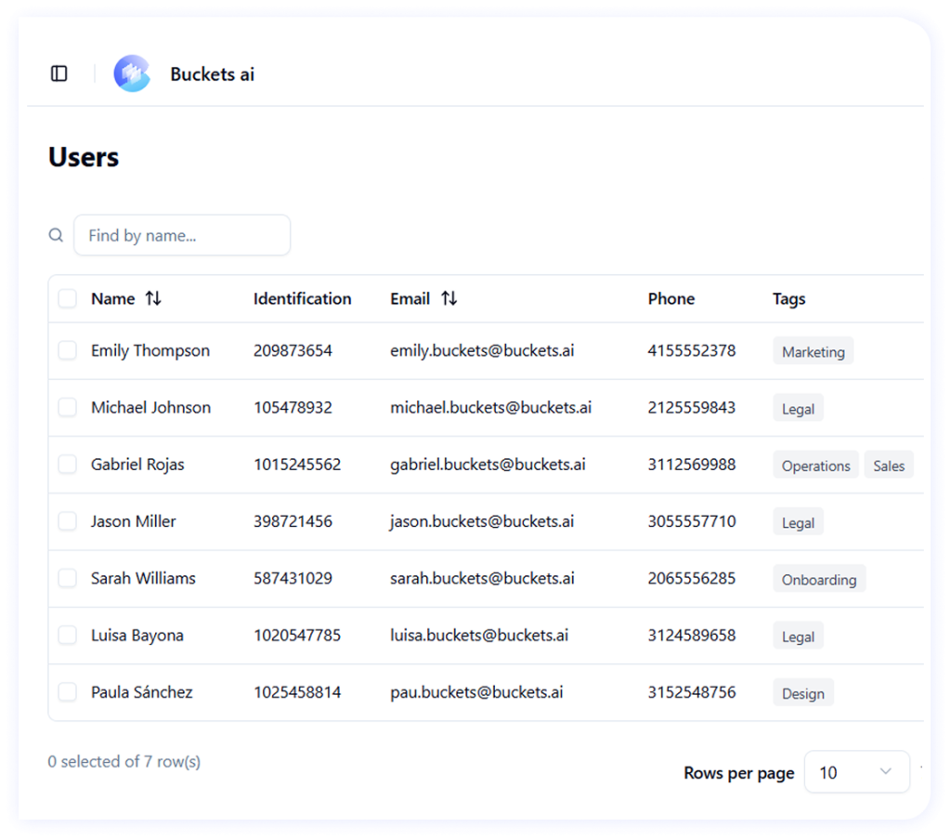This screenshot has height=840, width=951.
Task: Click inside the Find by name field
Action: [x=182, y=235]
